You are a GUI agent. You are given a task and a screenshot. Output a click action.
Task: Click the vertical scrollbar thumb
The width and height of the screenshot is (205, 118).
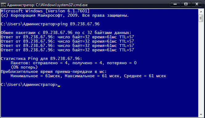(x=201, y=18)
